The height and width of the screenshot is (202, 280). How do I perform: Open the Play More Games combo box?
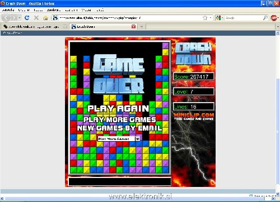pyautogui.click(x=119, y=139)
